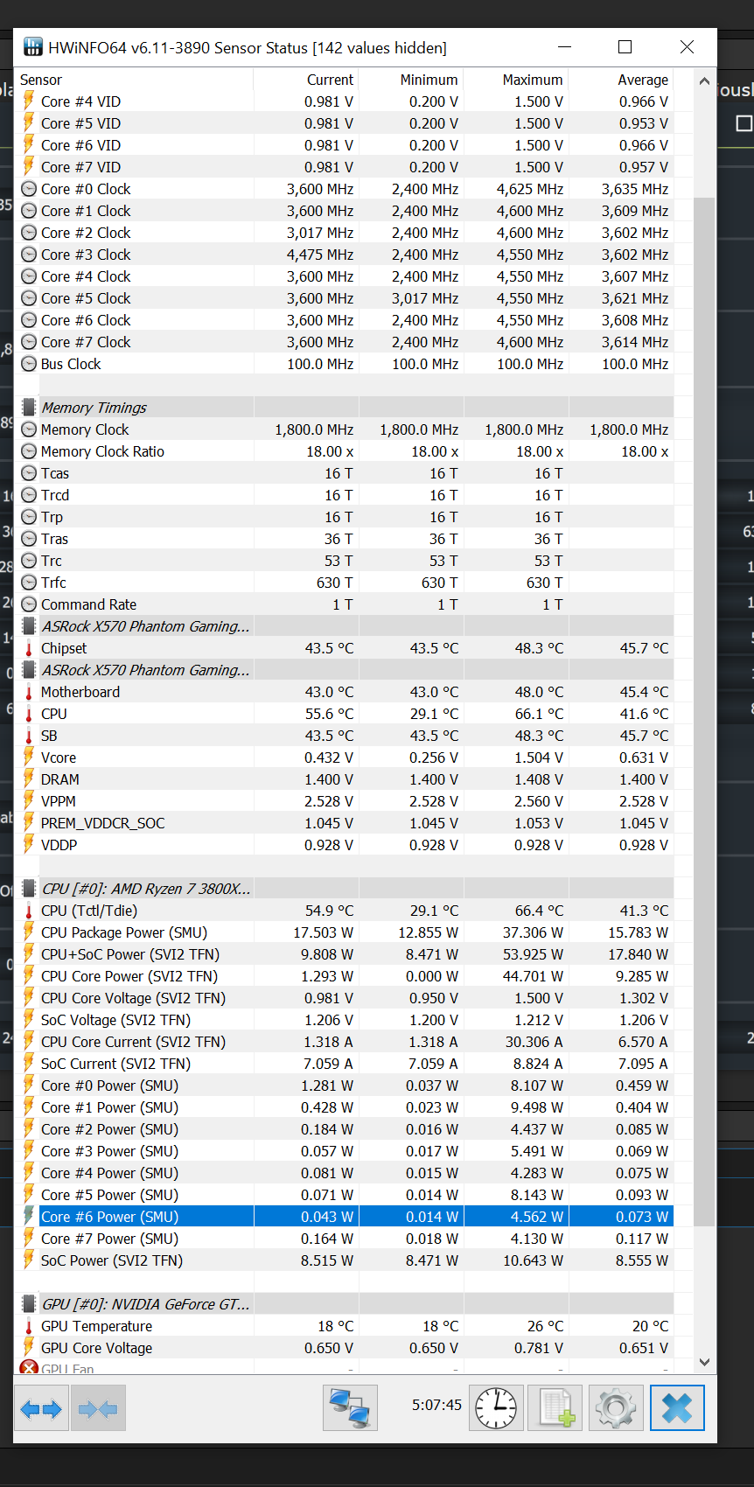Click the Motherboard thermometer icon
Viewport: 754px width, 1487px height.
tap(29, 692)
